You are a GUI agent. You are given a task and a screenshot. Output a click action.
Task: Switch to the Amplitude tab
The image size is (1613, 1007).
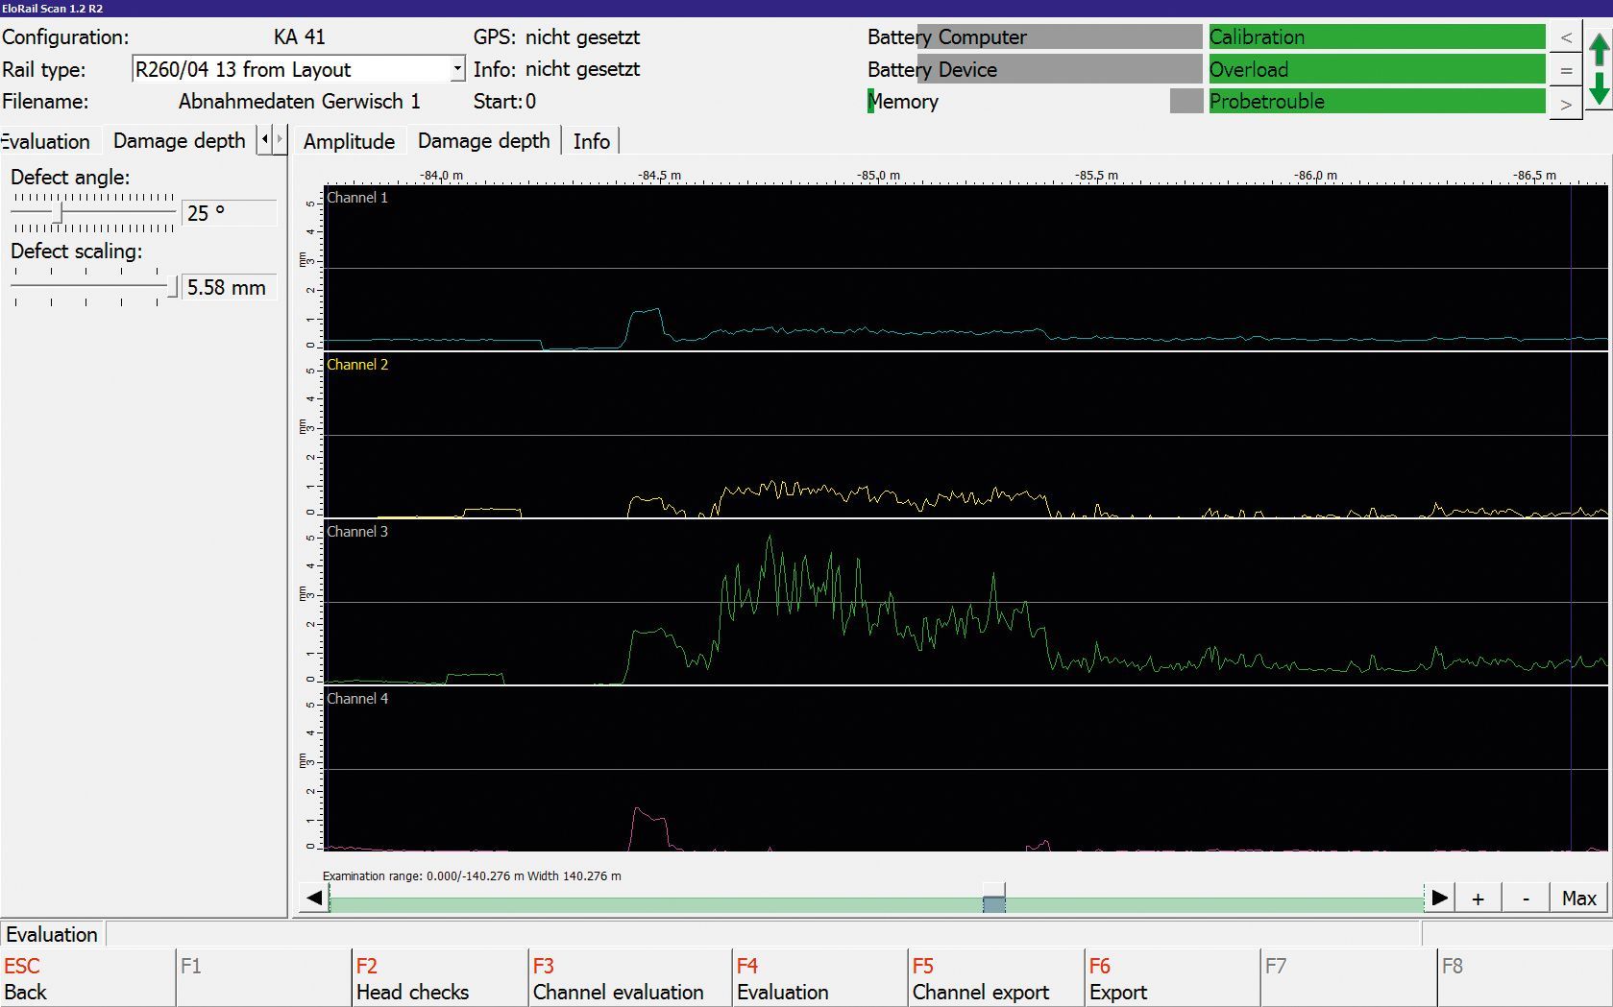[349, 141]
